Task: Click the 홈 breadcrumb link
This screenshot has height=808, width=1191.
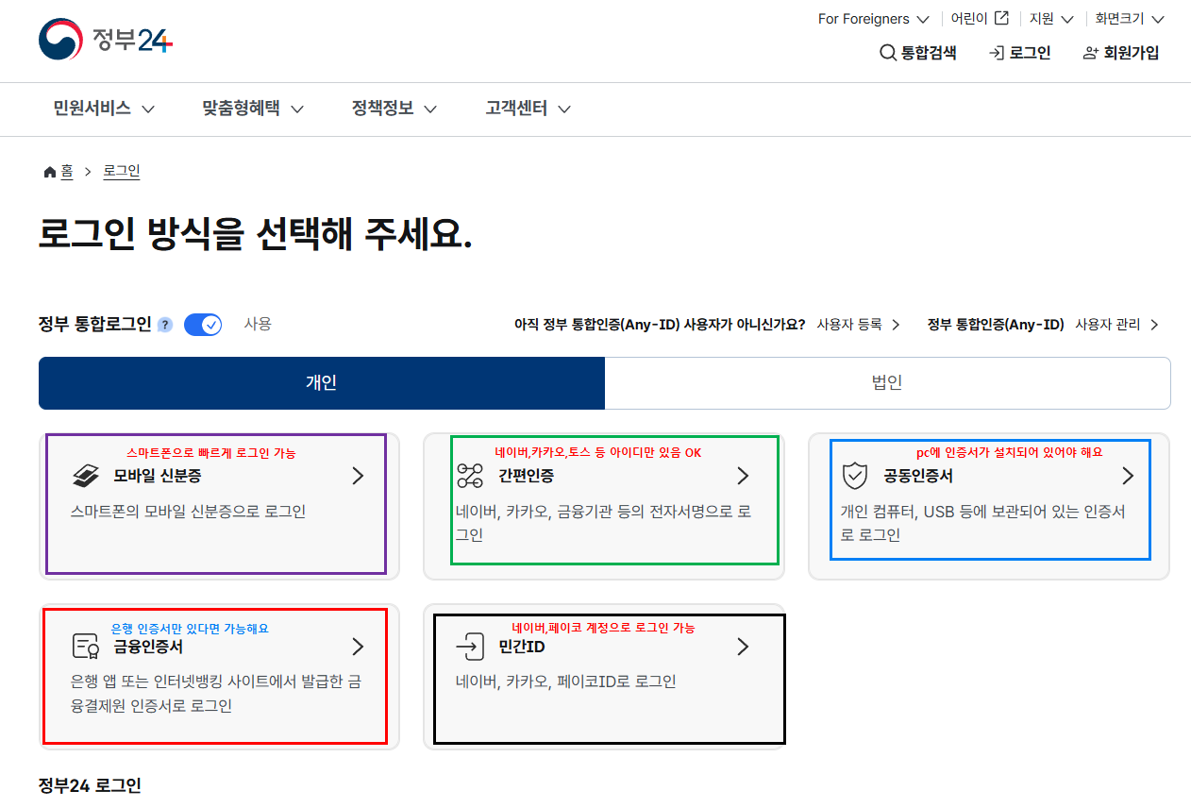Action: pos(67,172)
